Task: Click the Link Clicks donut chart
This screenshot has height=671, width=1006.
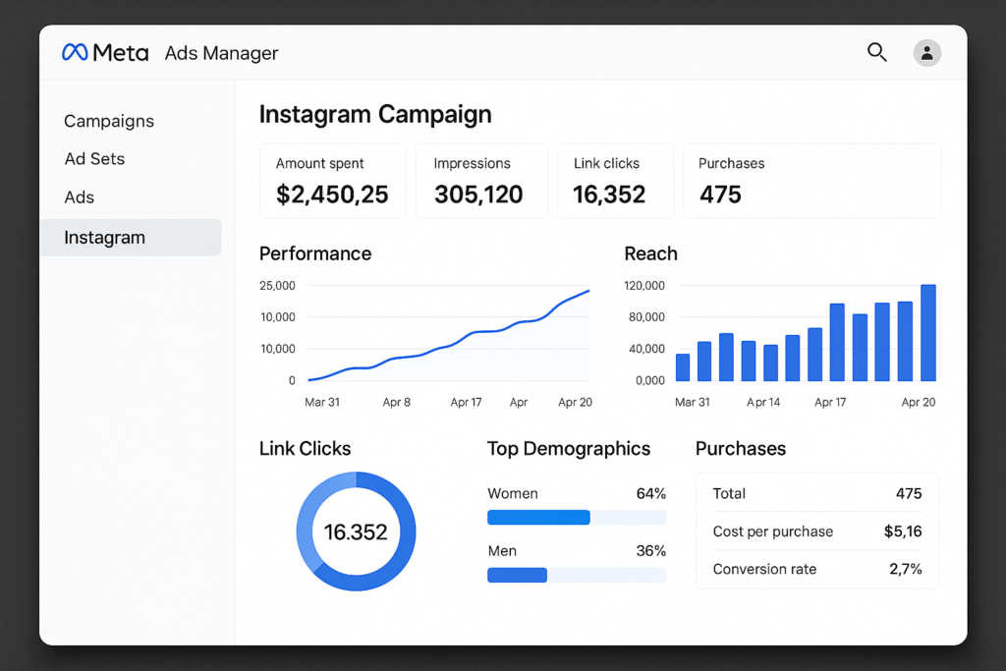Action: click(356, 531)
